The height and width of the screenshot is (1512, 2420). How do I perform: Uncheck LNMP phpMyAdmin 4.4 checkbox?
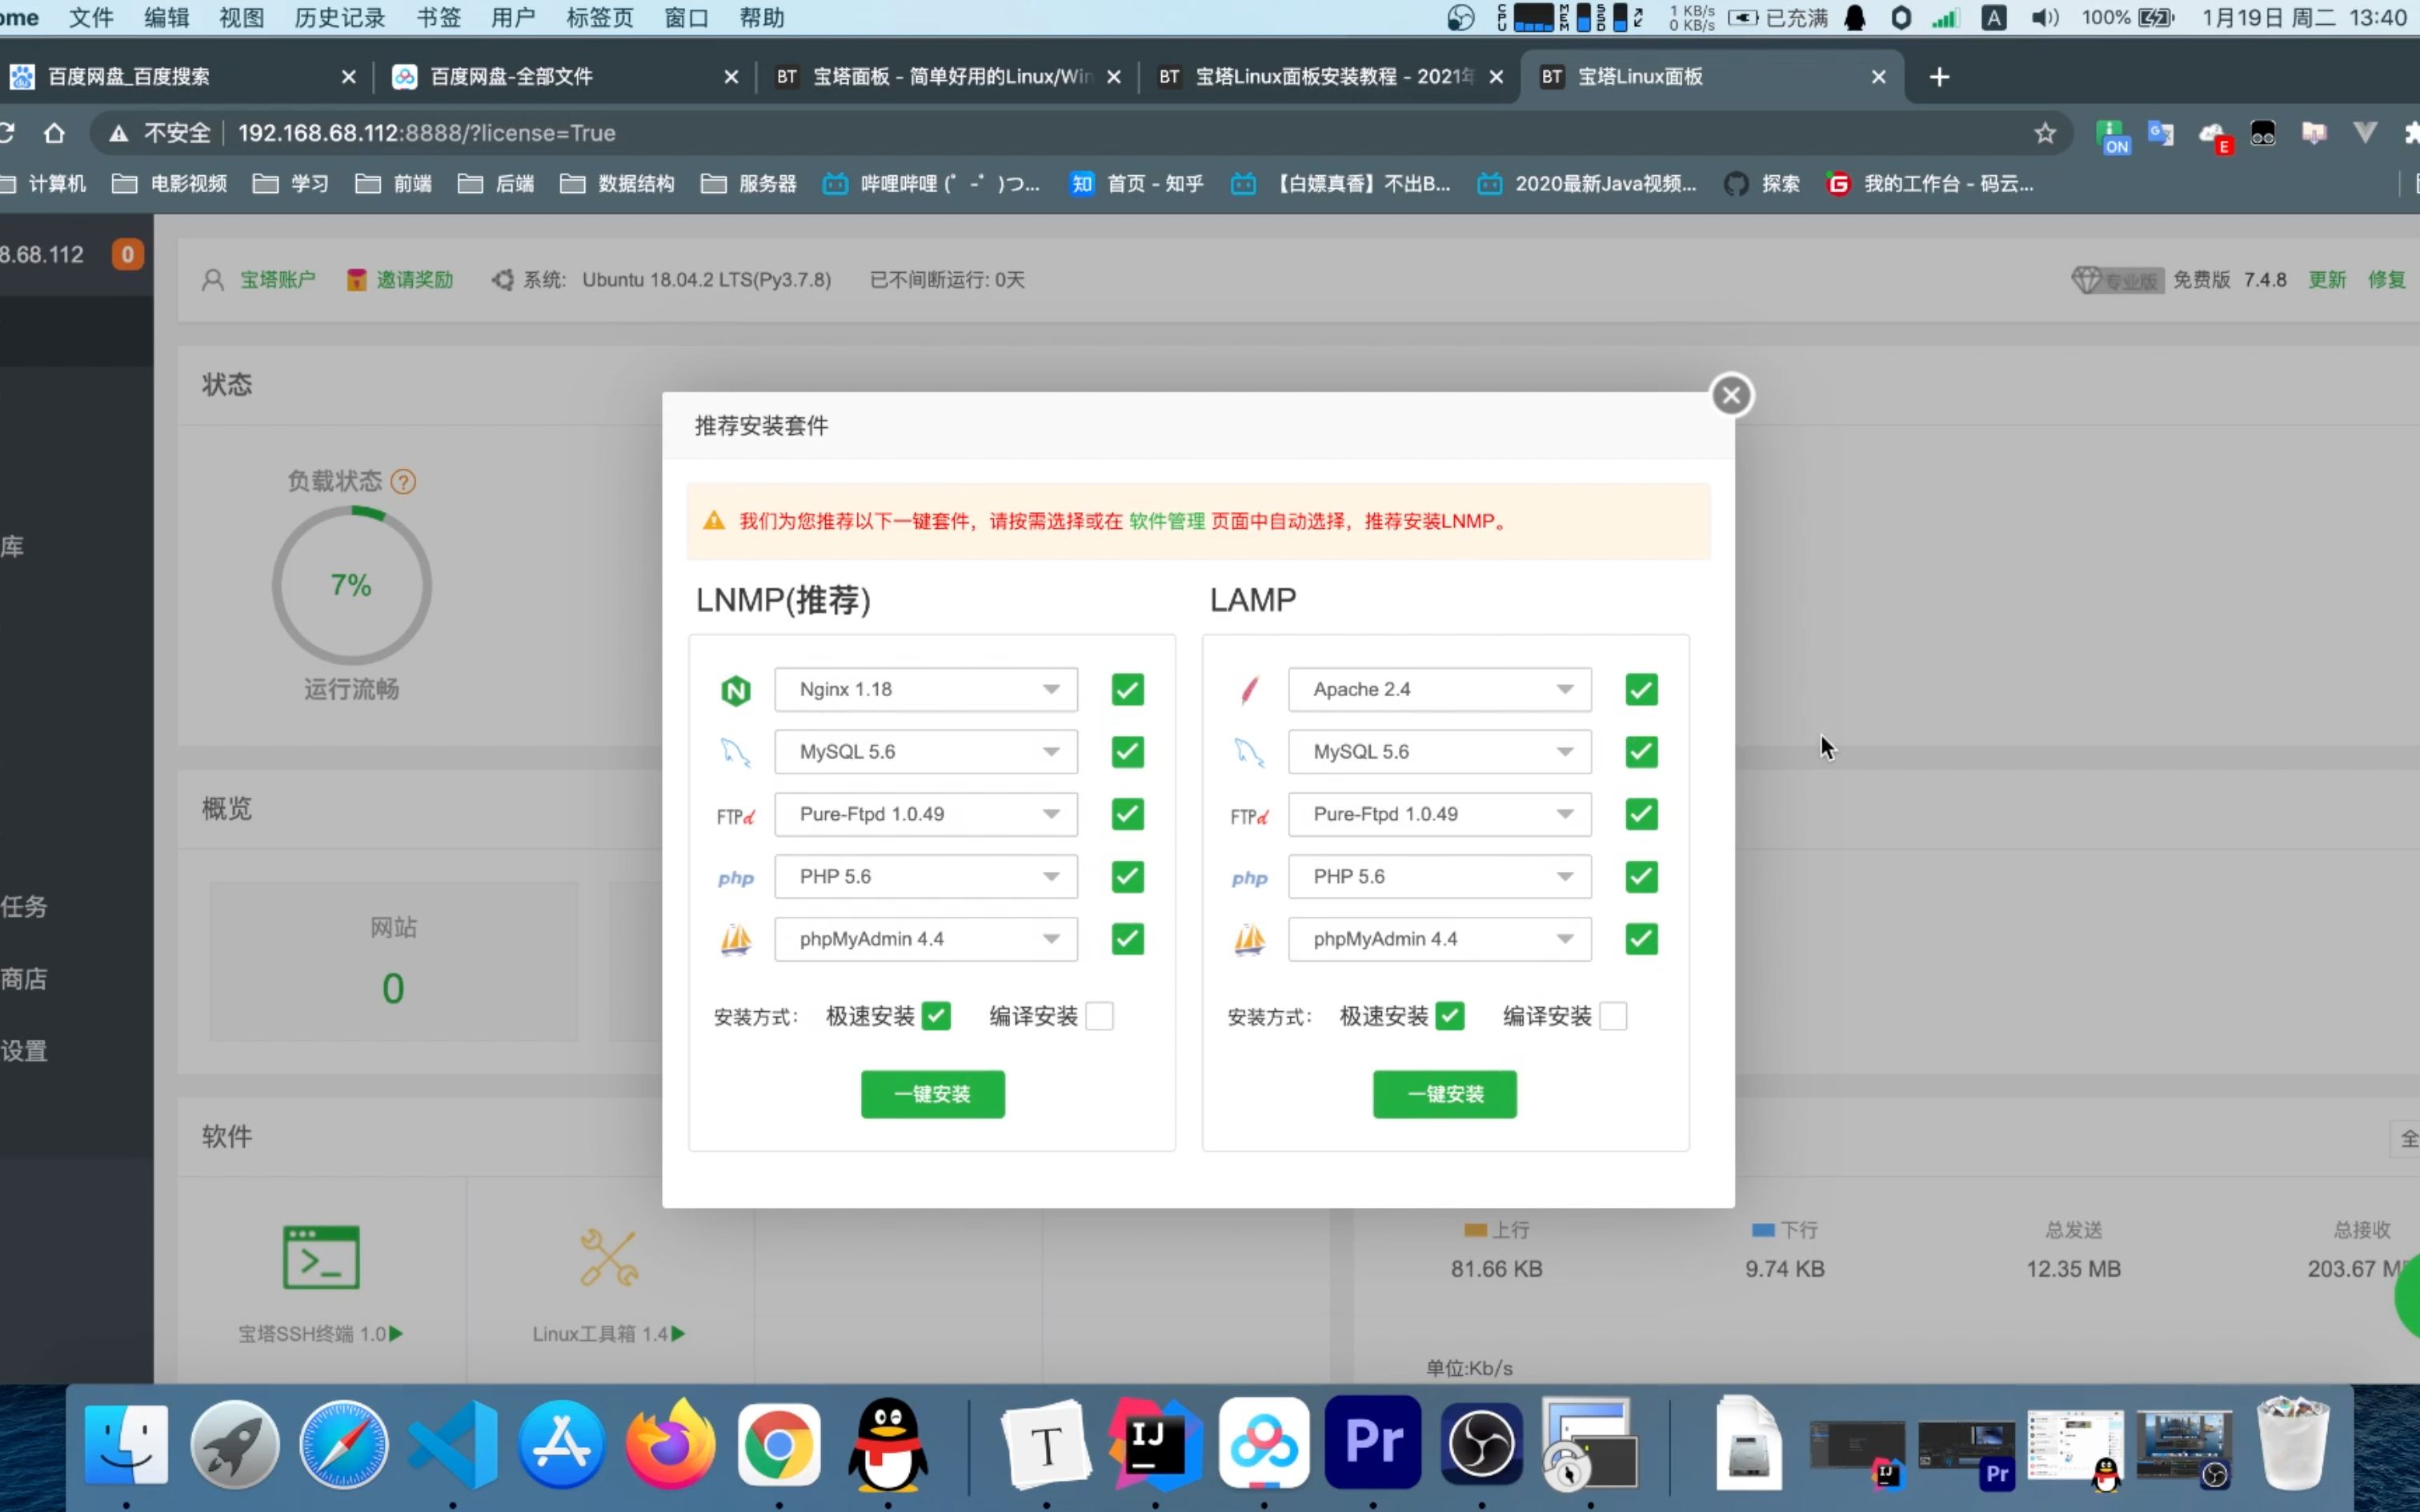pos(1127,939)
